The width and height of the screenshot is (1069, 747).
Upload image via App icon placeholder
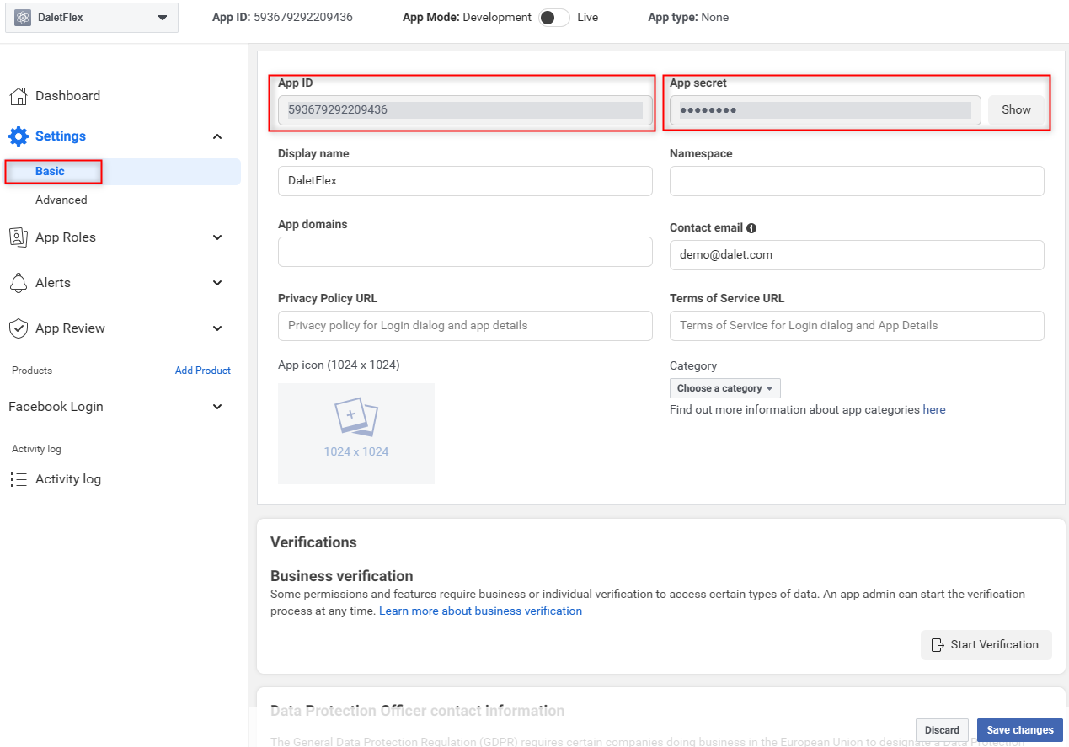coord(356,434)
